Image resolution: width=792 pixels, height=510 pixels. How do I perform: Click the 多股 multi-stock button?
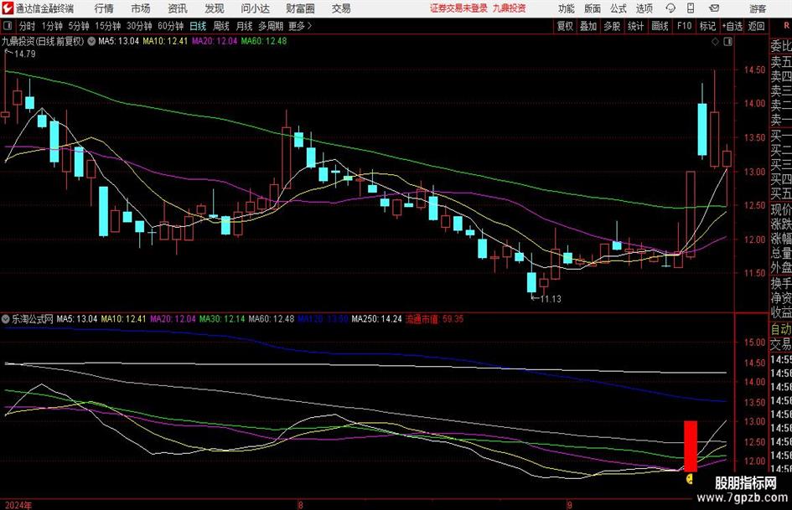(x=612, y=26)
